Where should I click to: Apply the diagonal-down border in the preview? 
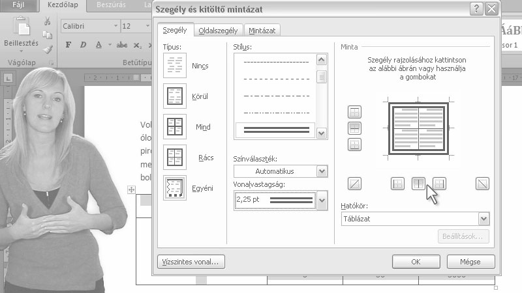(x=482, y=184)
